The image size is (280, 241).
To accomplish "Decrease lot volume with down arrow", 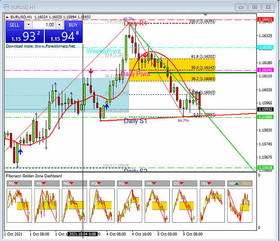I will [x=28, y=25].
